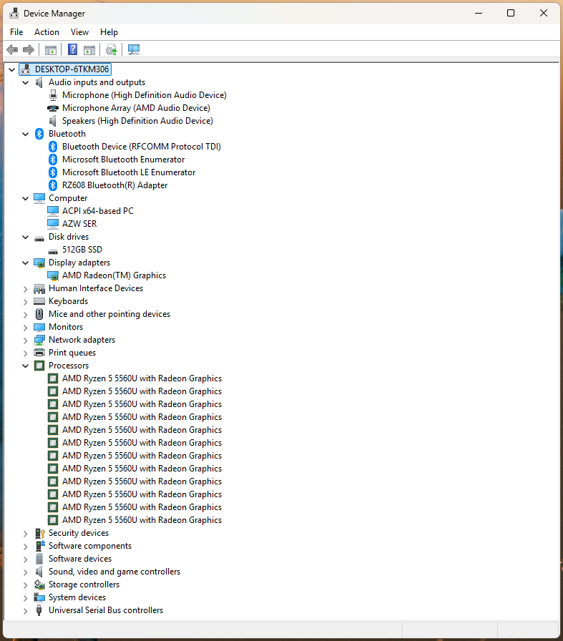This screenshot has height=641, width=563.
Task: Open the View menu
Action: [79, 32]
